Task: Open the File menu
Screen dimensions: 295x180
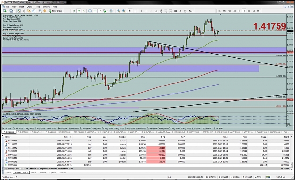Action: [x=8, y=7]
